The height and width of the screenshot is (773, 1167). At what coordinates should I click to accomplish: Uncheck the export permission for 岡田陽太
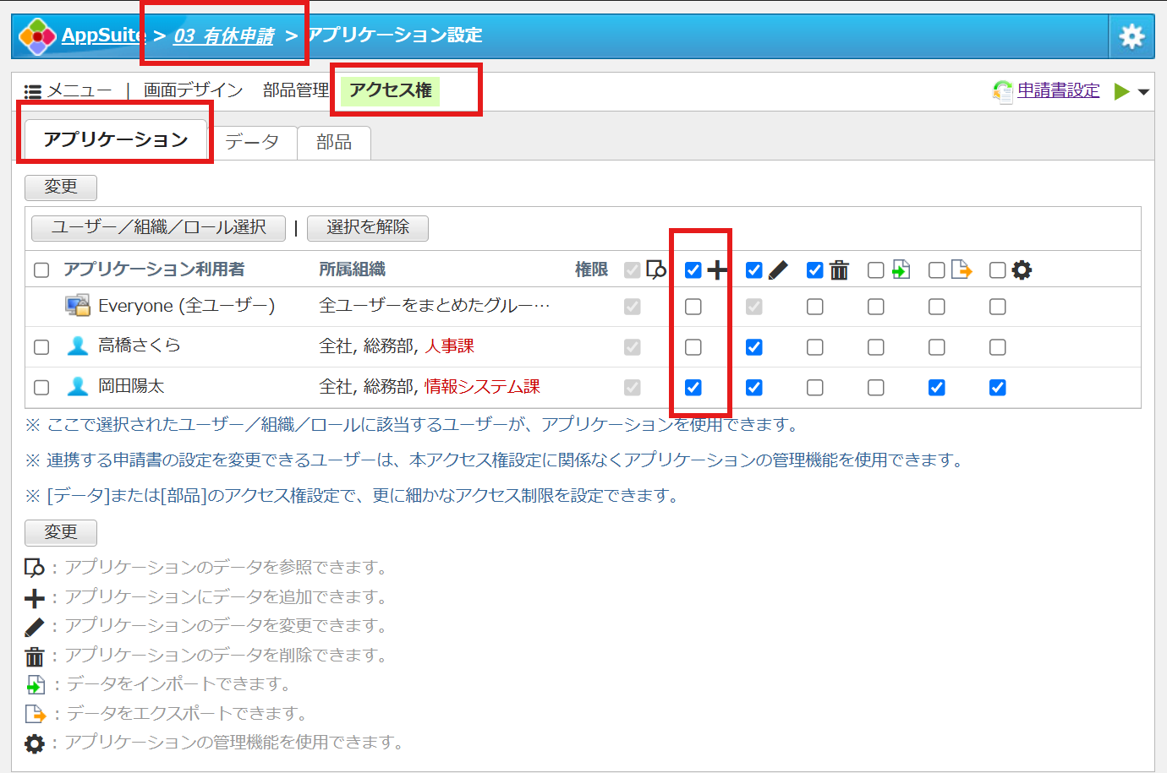pos(936,388)
